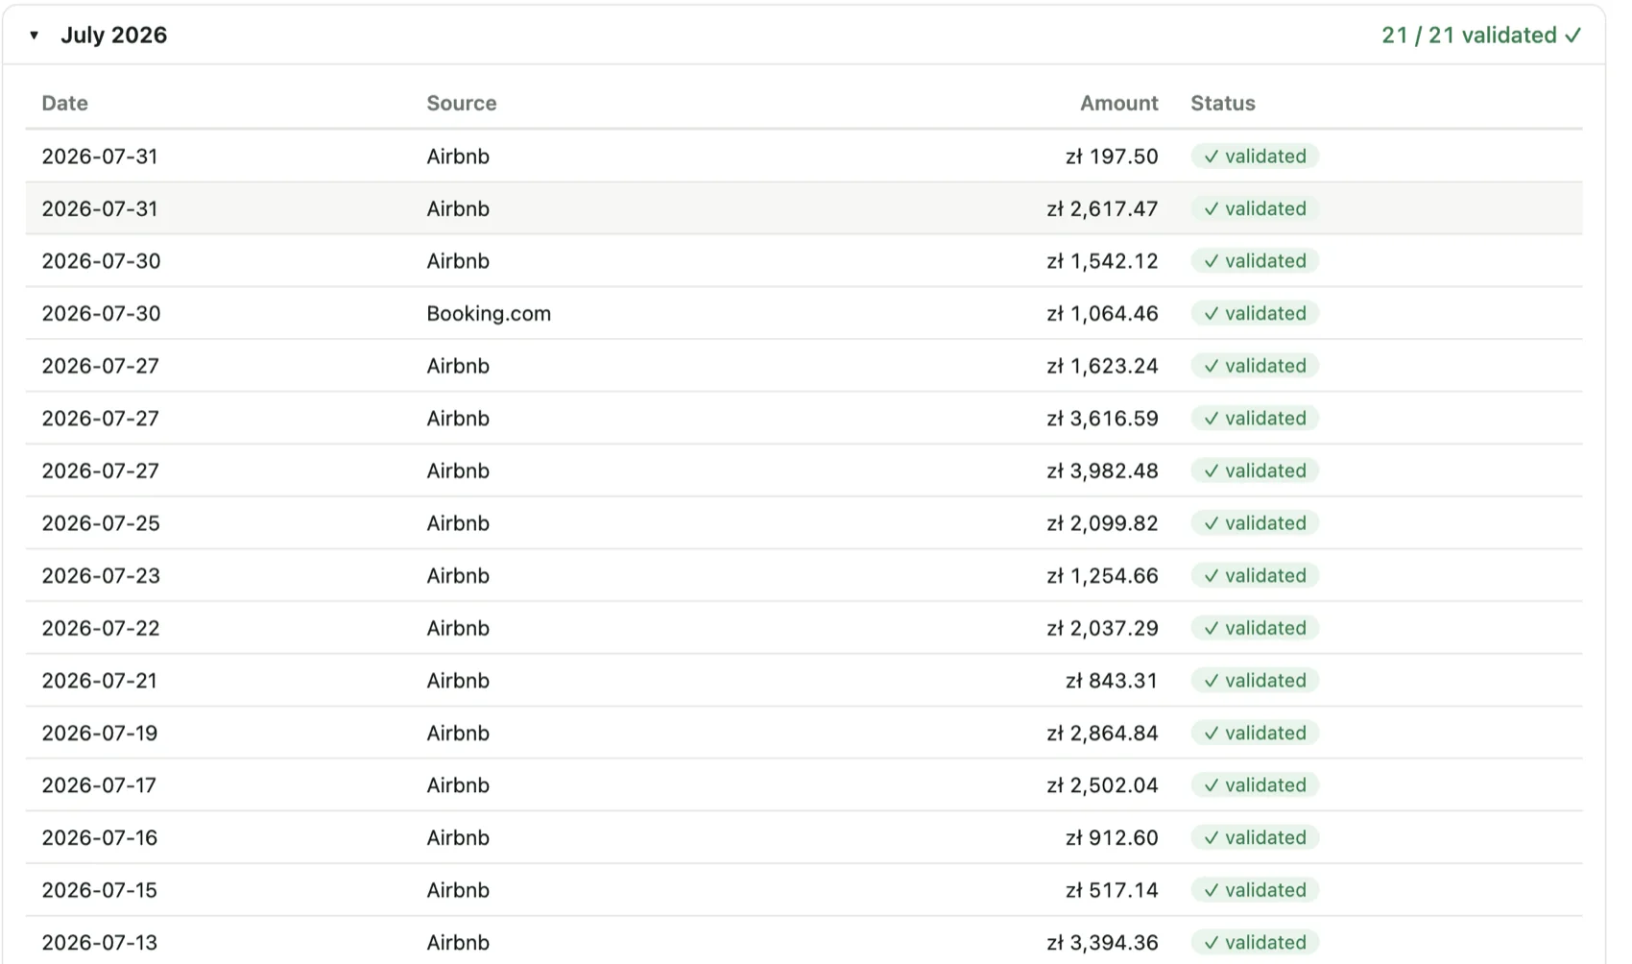1632x964 pixels.
Task: Select the amount zł 2,617.47
Action: pyautogui.click(x=1102, y=208)
